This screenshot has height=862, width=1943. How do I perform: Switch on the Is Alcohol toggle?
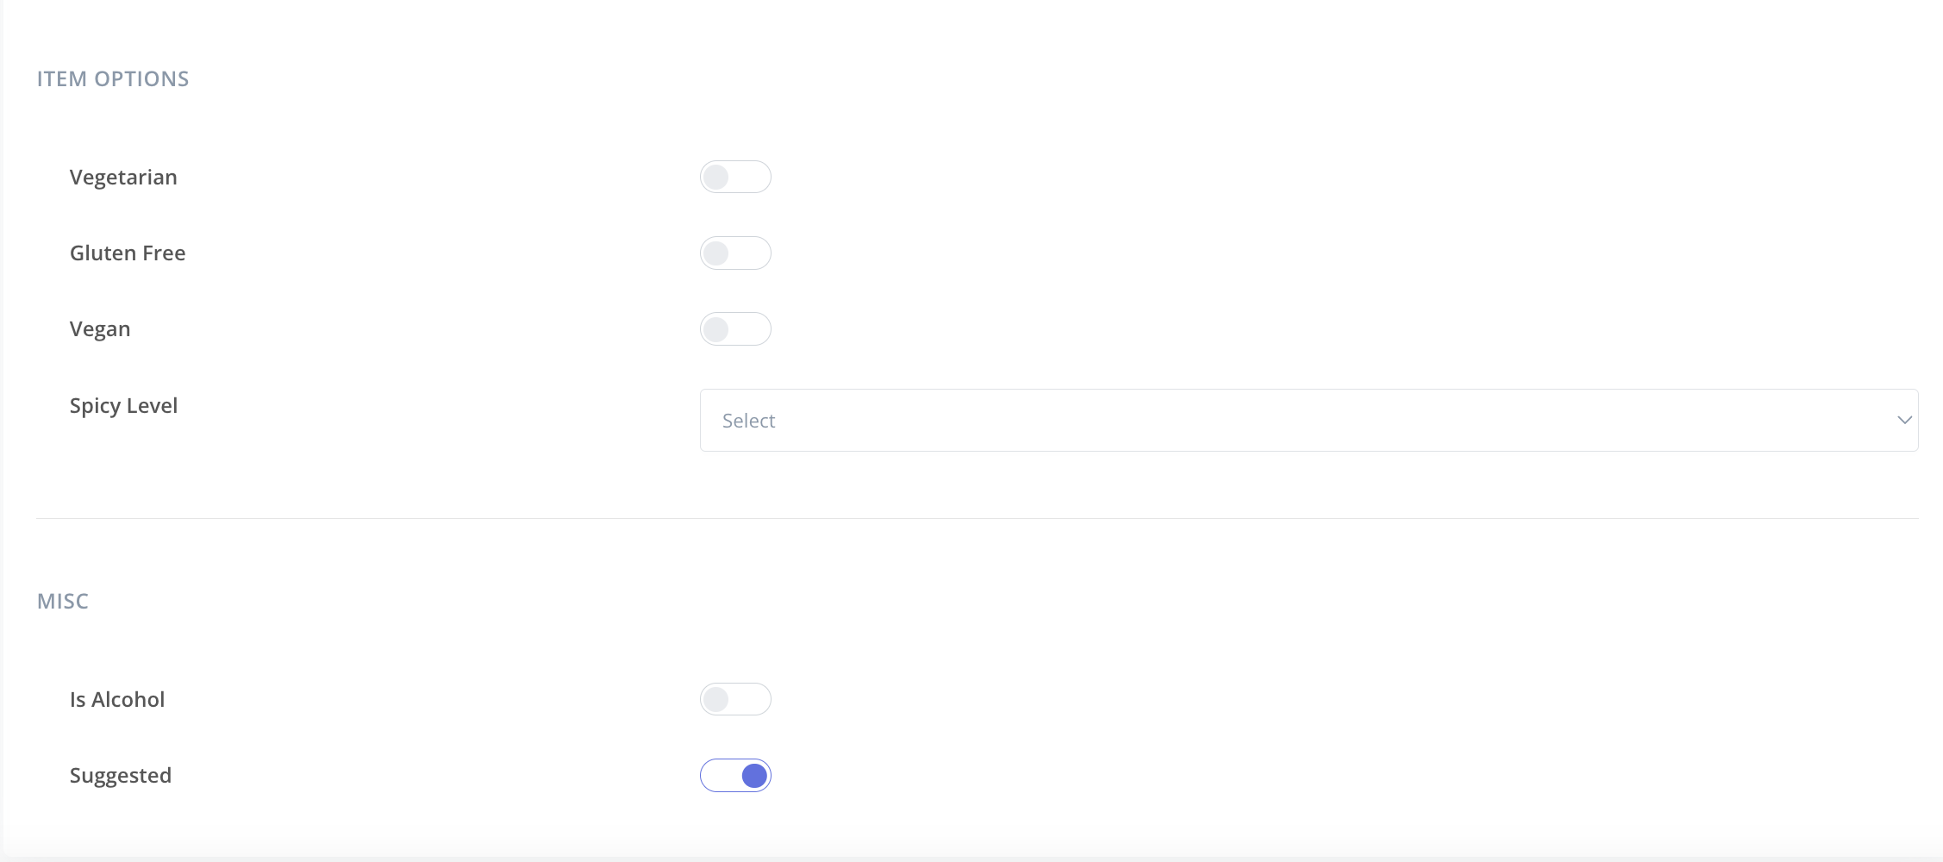coord(735,699)
